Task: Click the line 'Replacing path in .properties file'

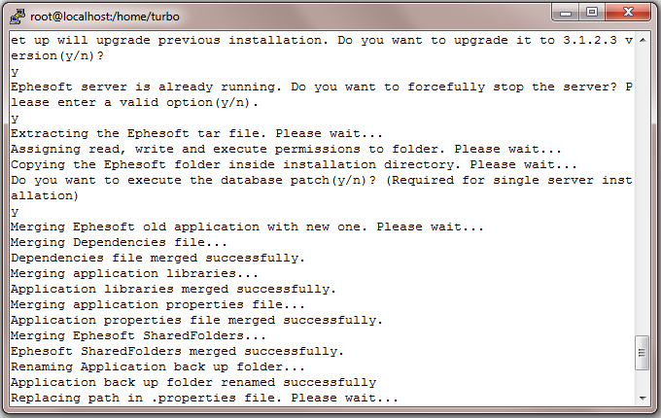Action: (x=204, y=398)
